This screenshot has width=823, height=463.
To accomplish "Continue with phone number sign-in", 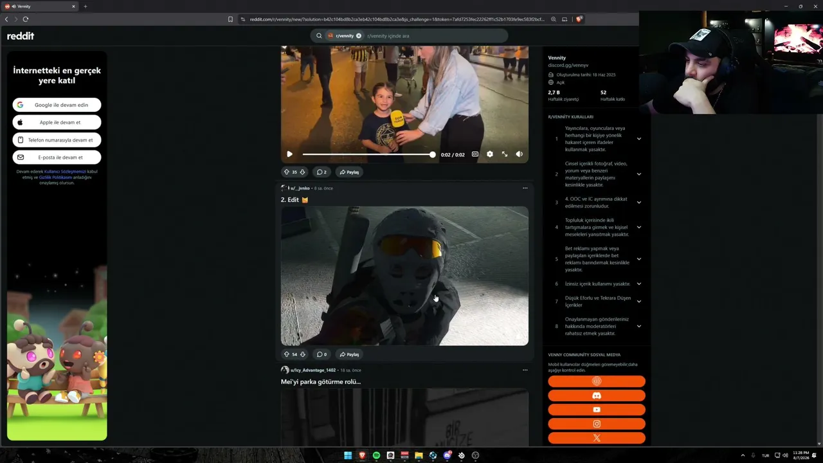I will click(x=57, y=140).
